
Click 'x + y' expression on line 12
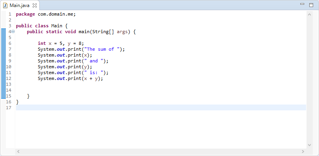(x=91, y=79)
